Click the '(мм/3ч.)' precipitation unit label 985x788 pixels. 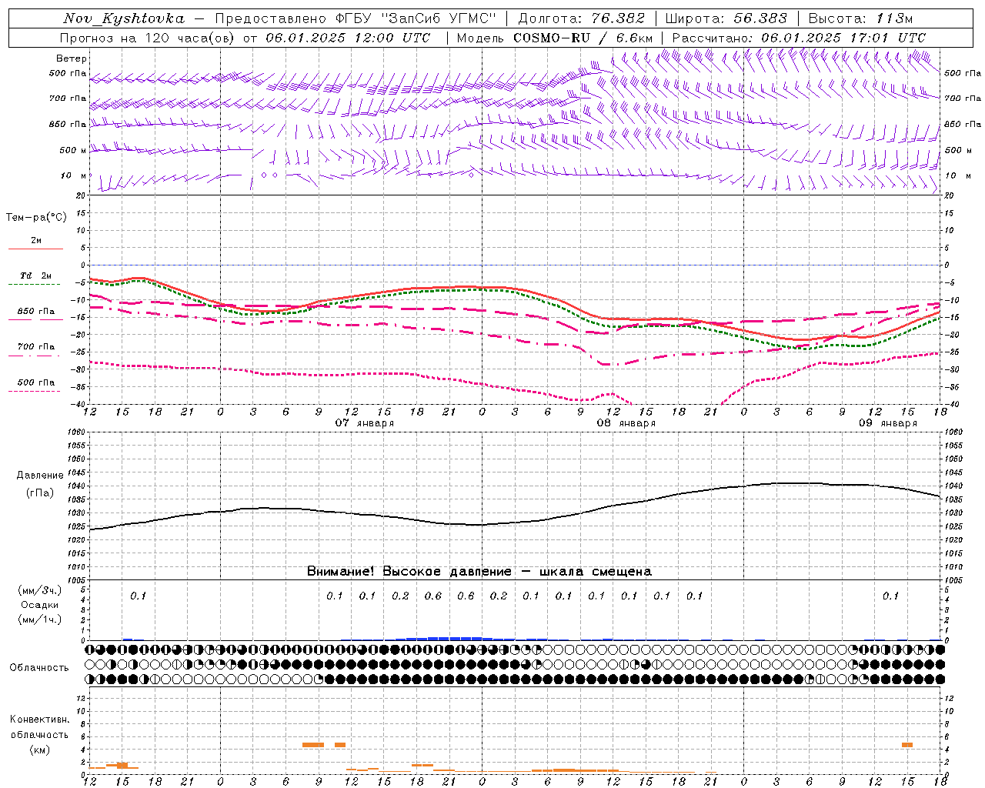(40, 591)
